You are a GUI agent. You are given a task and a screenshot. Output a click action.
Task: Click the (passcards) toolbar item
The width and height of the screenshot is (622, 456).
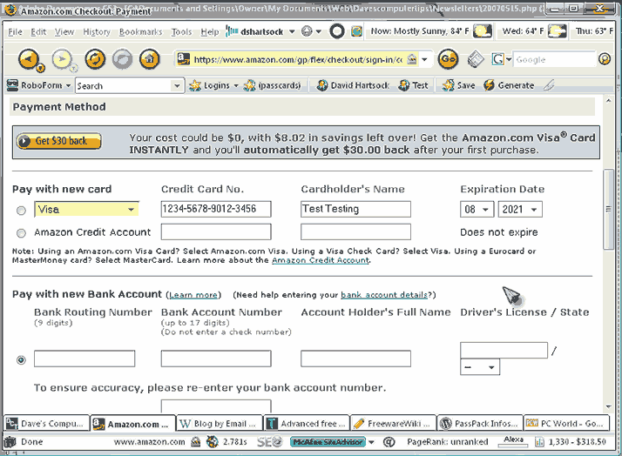pos(272,85)
